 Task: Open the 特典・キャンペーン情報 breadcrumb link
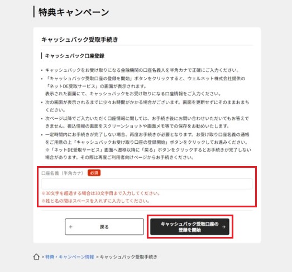point(70,257)
